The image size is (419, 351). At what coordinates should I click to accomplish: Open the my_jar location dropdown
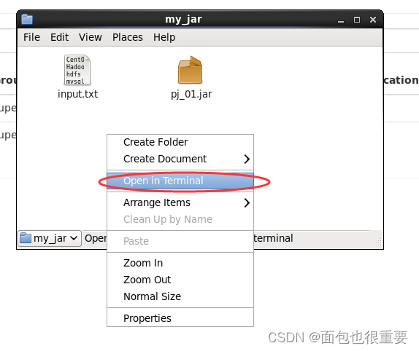50,238
